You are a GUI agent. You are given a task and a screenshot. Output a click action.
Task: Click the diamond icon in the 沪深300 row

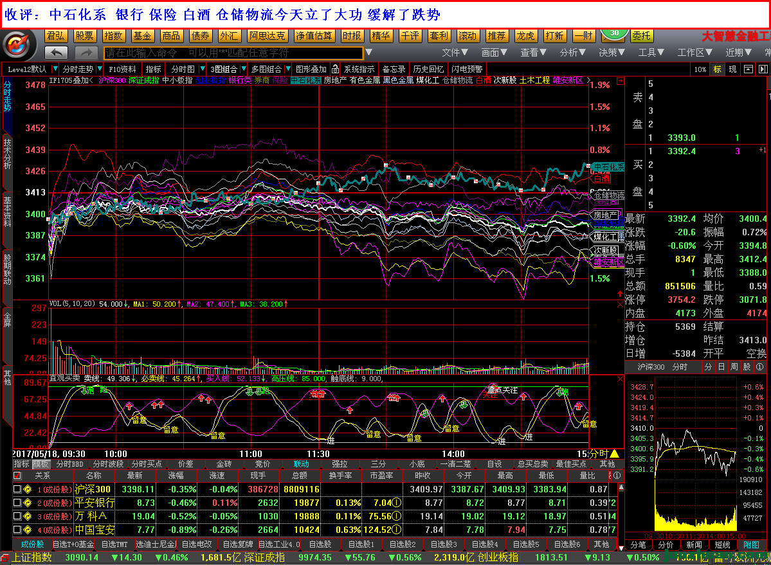tap(28, 489)
